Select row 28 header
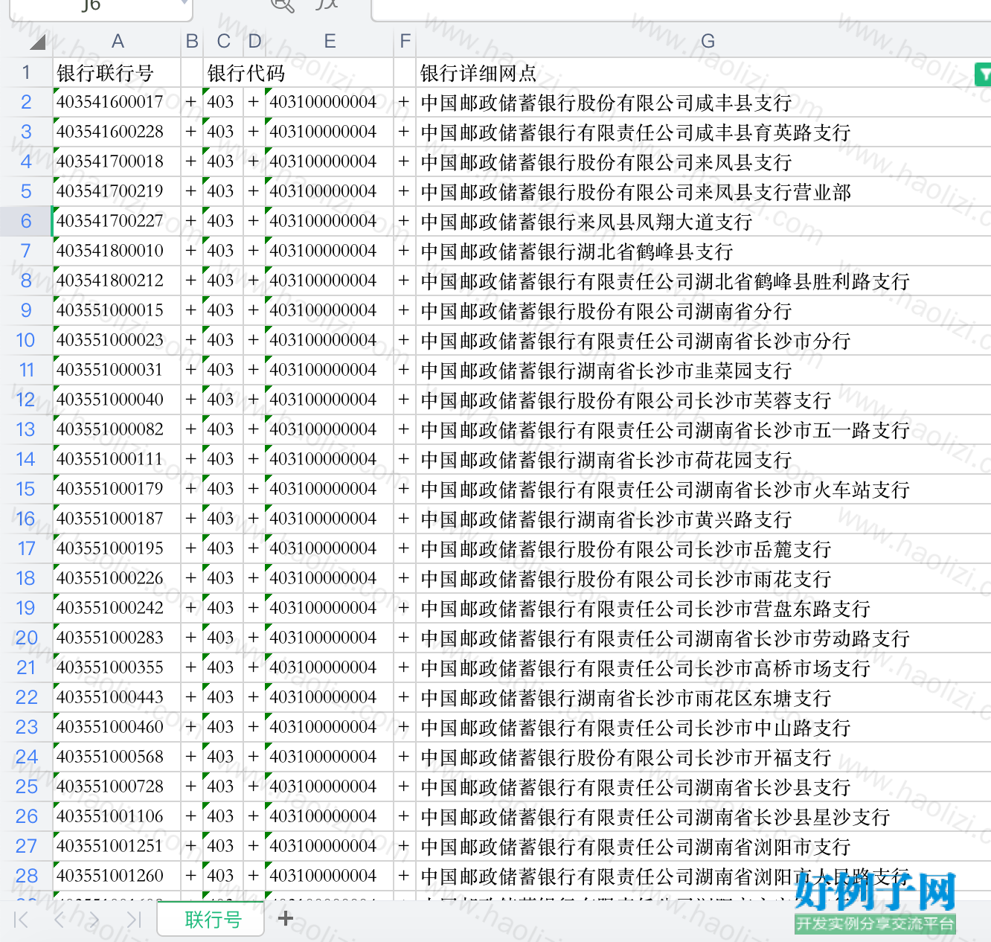This screenshot has height=942, width=991. coord(26,876)
